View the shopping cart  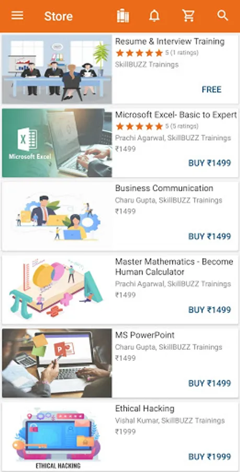(189, 16)
